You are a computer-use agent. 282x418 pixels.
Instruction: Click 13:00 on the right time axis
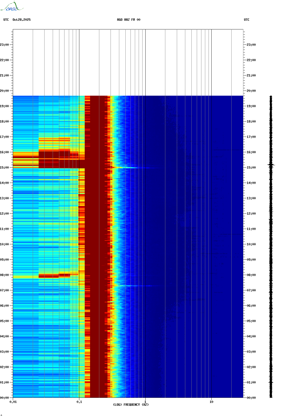click(x=251, y=198)
